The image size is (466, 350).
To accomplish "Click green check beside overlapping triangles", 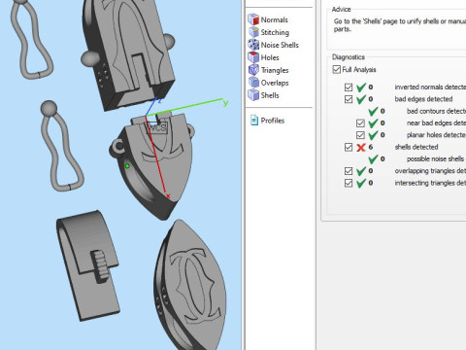I will tap(361, 171).
